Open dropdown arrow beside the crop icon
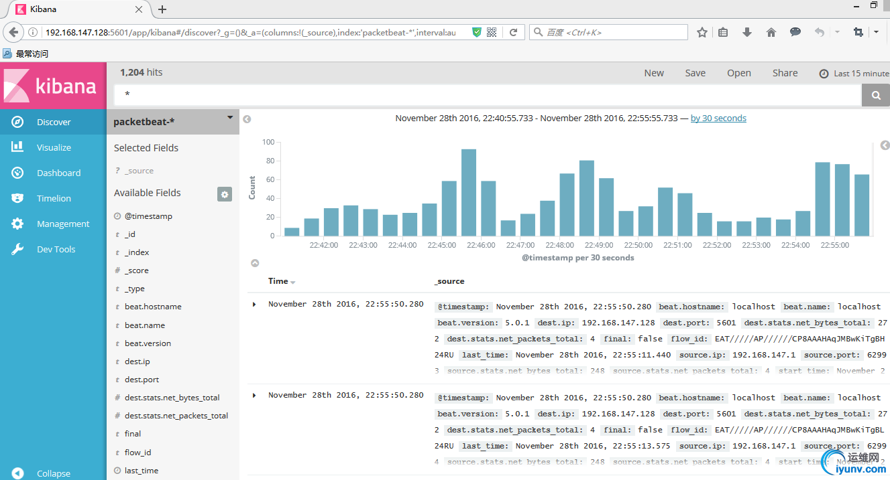 pyautogui.click(x=876, y=32)
